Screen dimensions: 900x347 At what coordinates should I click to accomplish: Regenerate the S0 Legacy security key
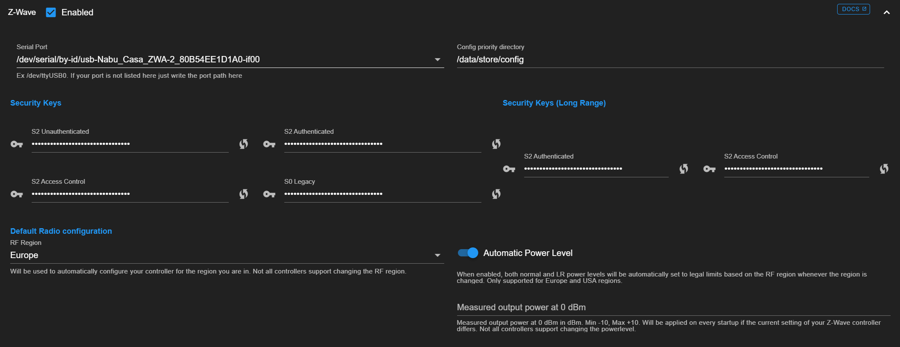click(x=496, y=194)
